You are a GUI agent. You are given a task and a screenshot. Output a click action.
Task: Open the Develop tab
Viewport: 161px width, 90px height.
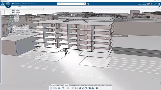click(66, 85)
